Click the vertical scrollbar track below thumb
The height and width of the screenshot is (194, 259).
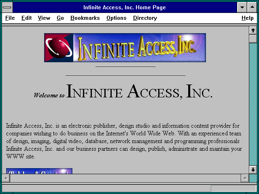[x=253, y=104]
